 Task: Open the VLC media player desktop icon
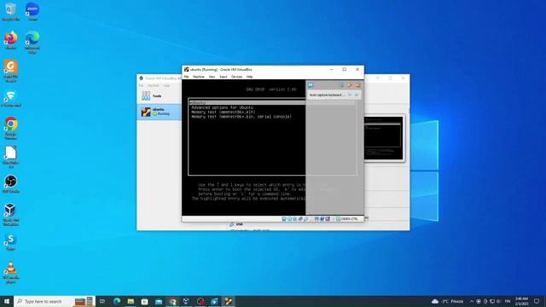11,273
